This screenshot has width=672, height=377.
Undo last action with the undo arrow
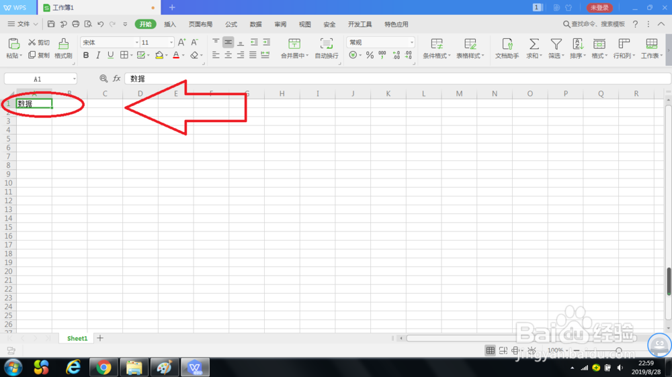[x=100, y=24]
